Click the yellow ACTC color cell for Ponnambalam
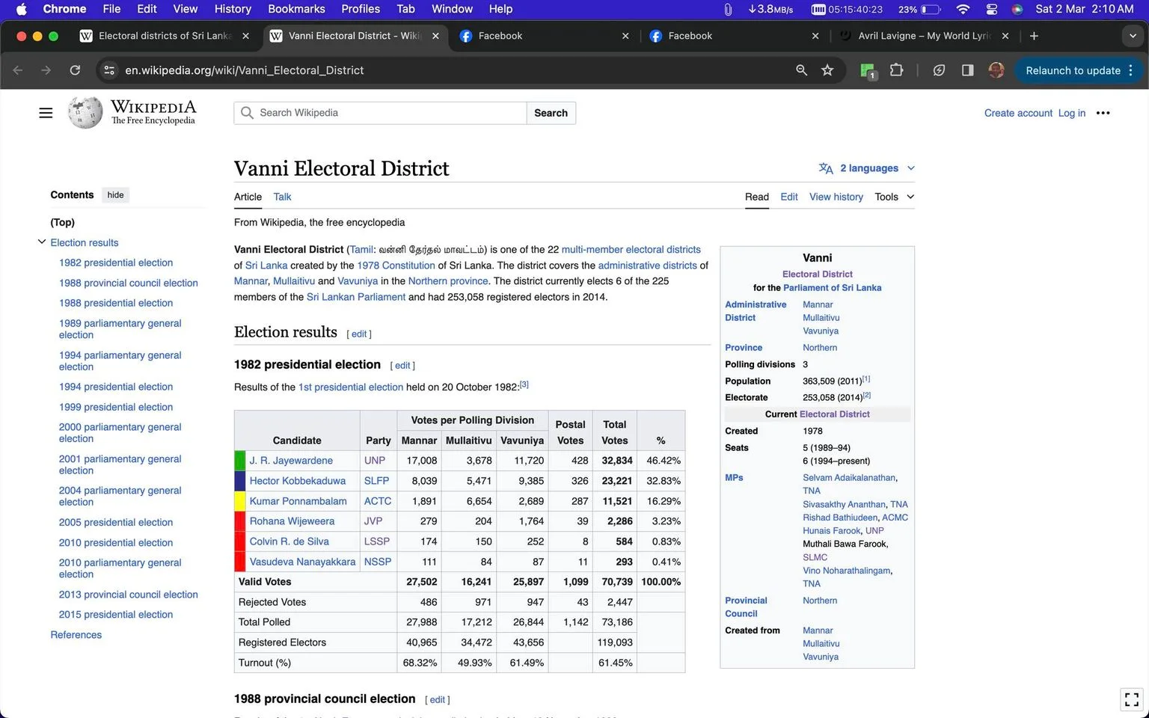Viewport: 1149px width, 718px height. click(x=240, y=501)
